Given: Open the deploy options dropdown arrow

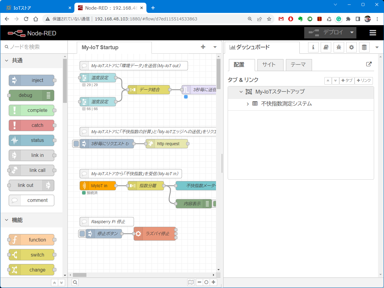Looking at the screenshot, I should [x=352, y=33].
